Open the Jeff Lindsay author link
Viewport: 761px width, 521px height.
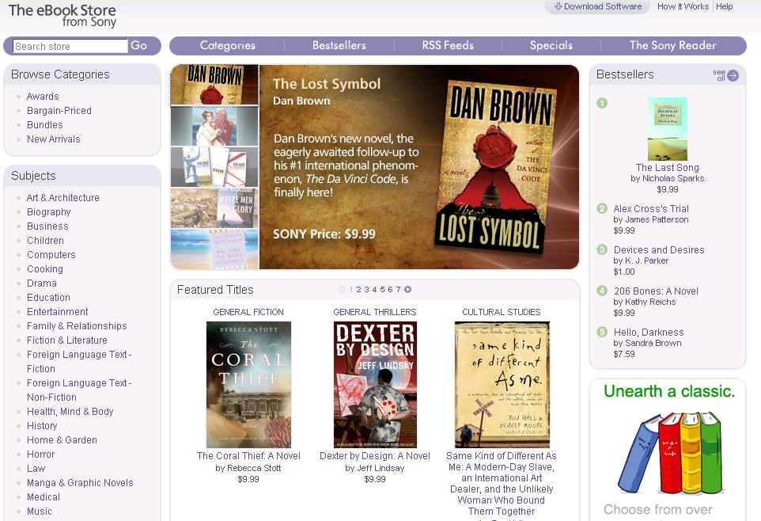(380, 468)
